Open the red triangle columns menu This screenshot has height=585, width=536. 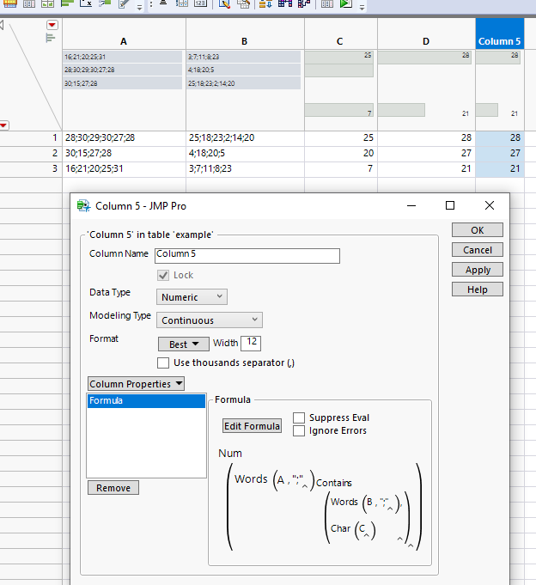pyautogui.click(x=52, y=25)
